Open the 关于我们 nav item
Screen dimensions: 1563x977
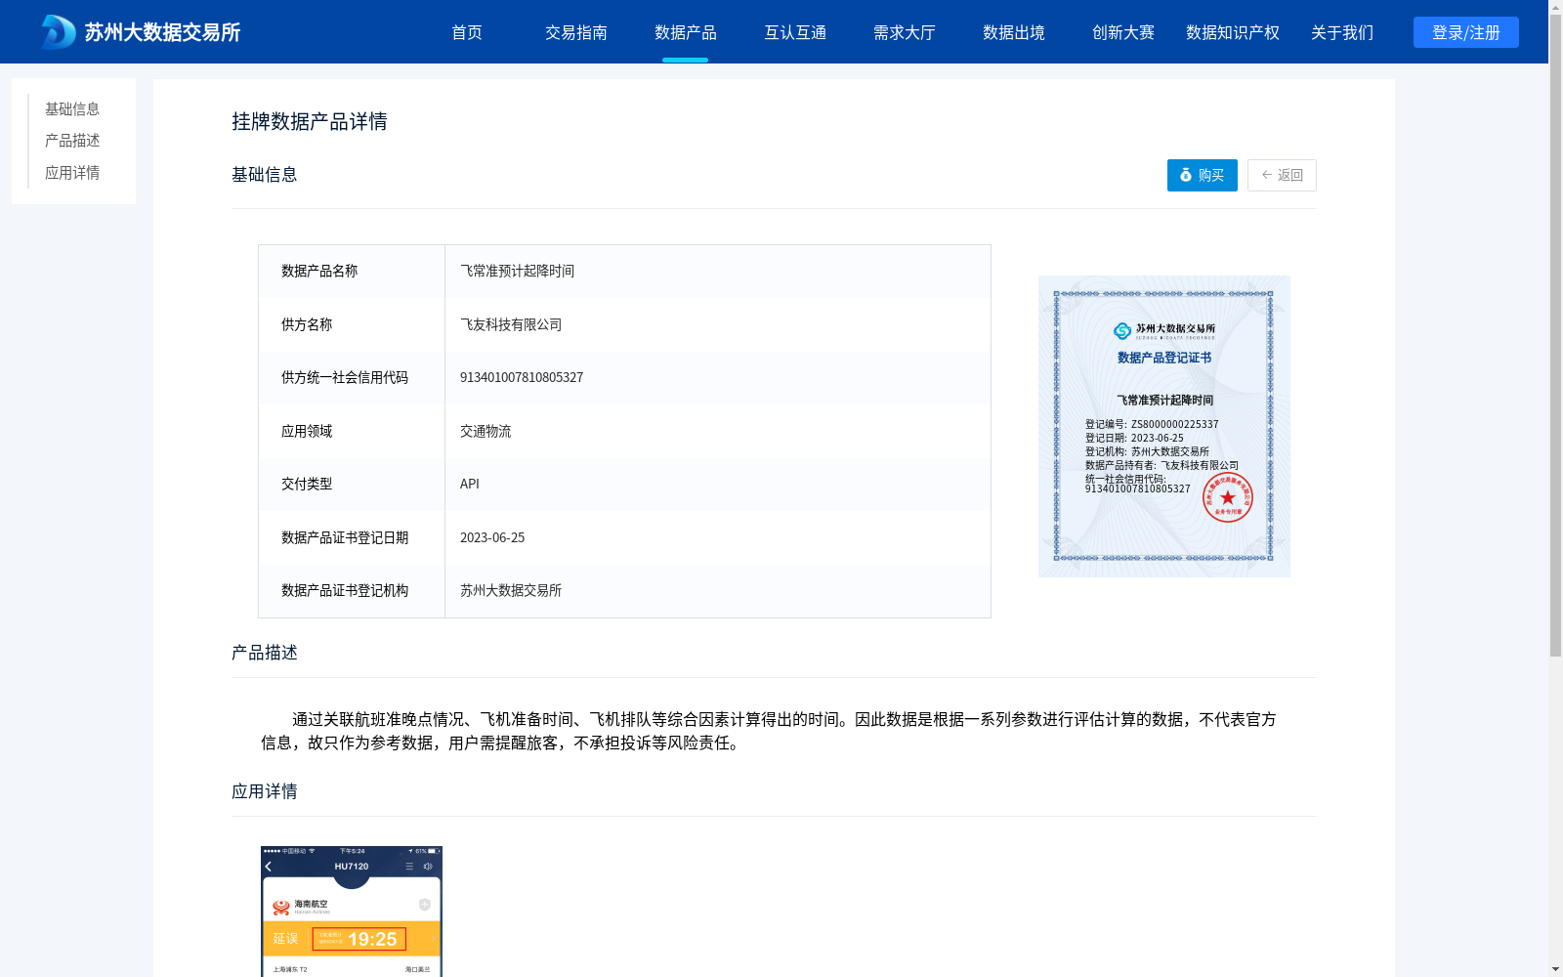tap(1342, 32)
